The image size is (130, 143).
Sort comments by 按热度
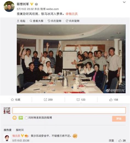(x=8, y=130)
